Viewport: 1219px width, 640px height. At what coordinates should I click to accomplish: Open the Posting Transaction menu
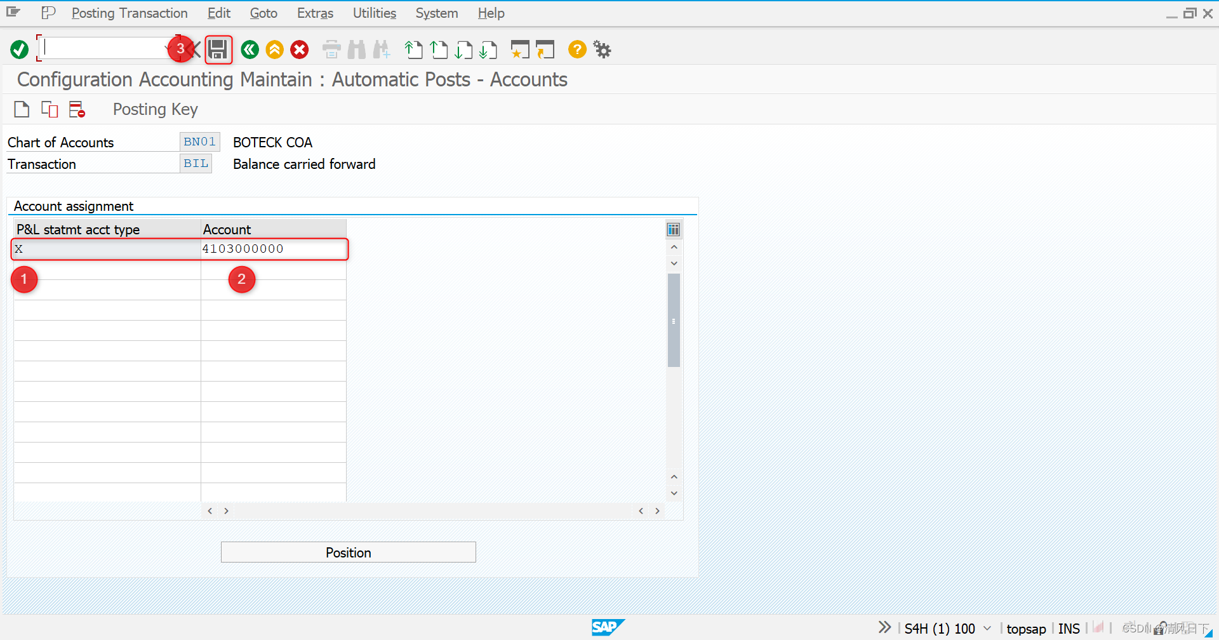[x=130, y=13]
